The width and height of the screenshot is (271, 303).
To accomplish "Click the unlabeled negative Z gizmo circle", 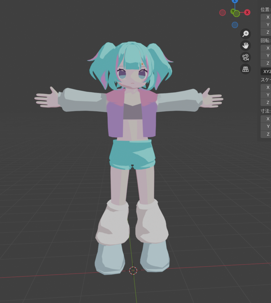I will click(x=235, y=25).
